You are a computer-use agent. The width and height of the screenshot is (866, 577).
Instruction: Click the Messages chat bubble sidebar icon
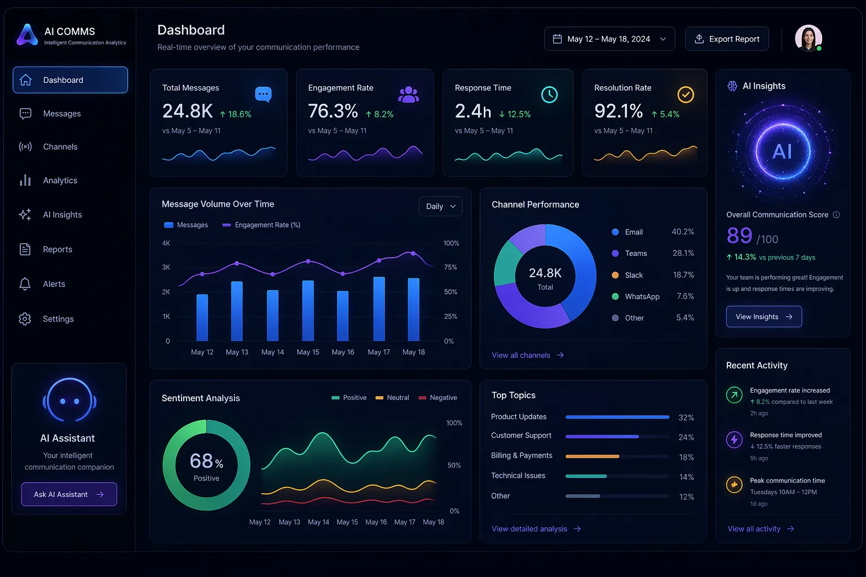pos(25,114)
